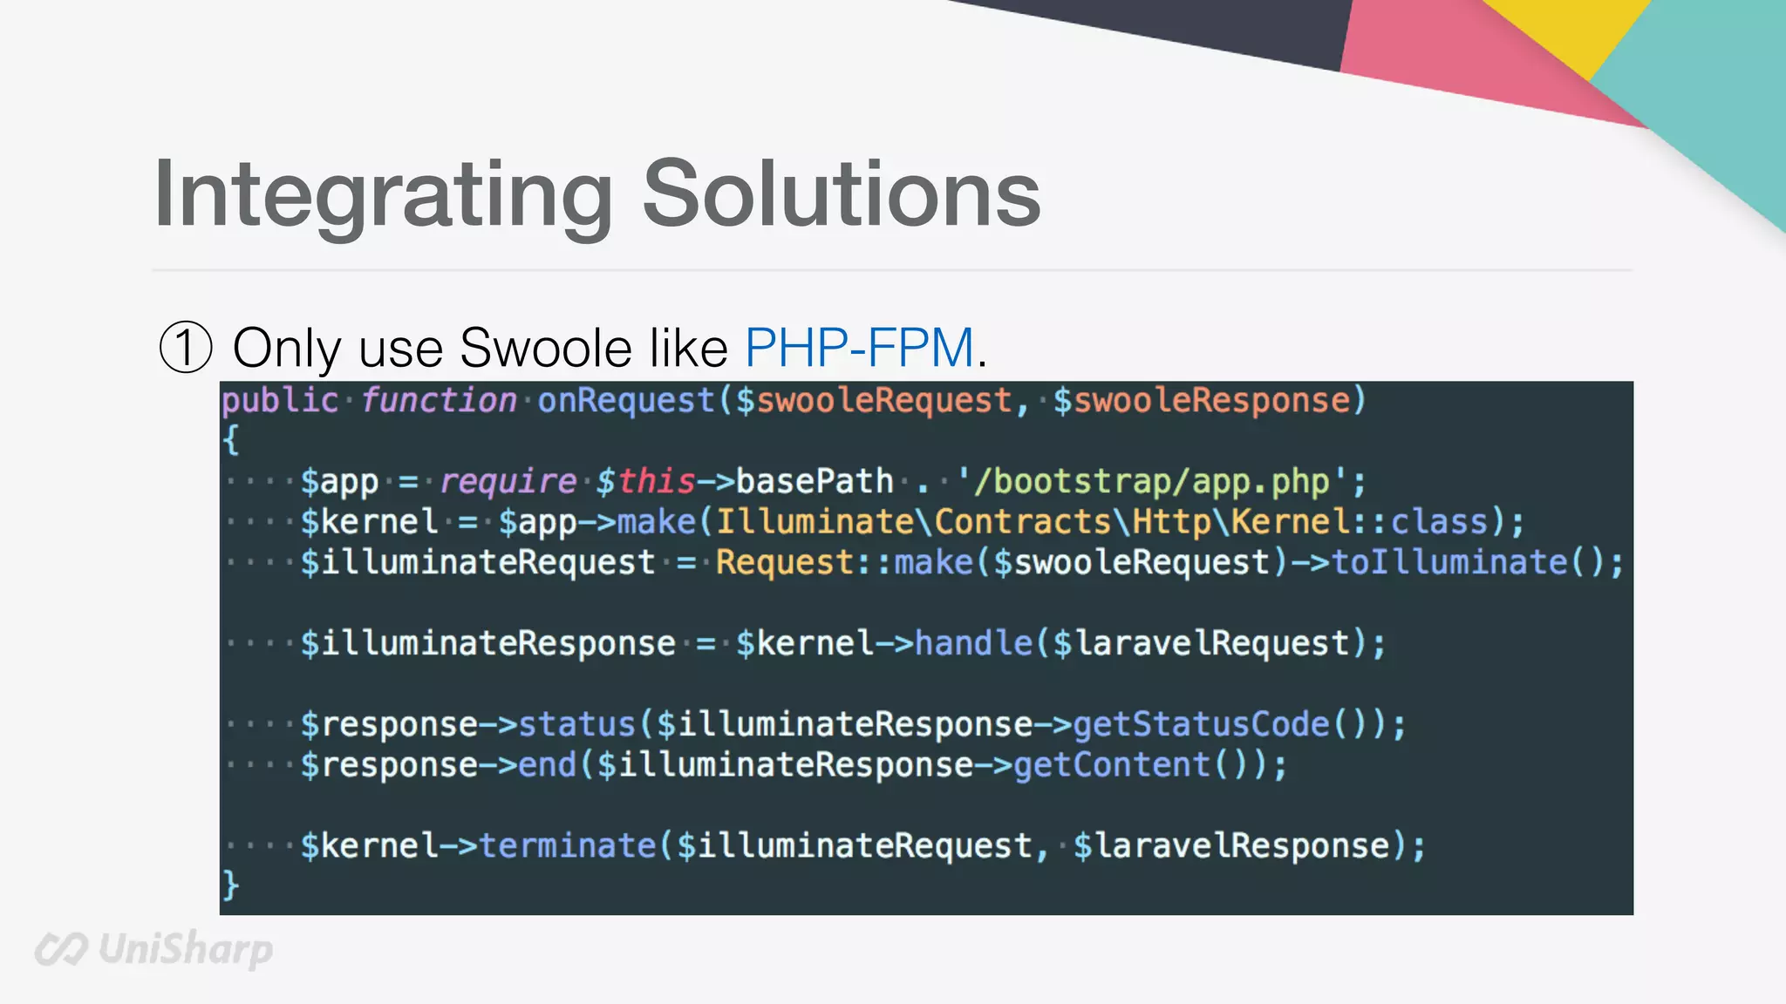This screenshot has height=1004, width=1786.
Task: Click the PHP-FPM blue link text
Action: (x=859, y=348)
